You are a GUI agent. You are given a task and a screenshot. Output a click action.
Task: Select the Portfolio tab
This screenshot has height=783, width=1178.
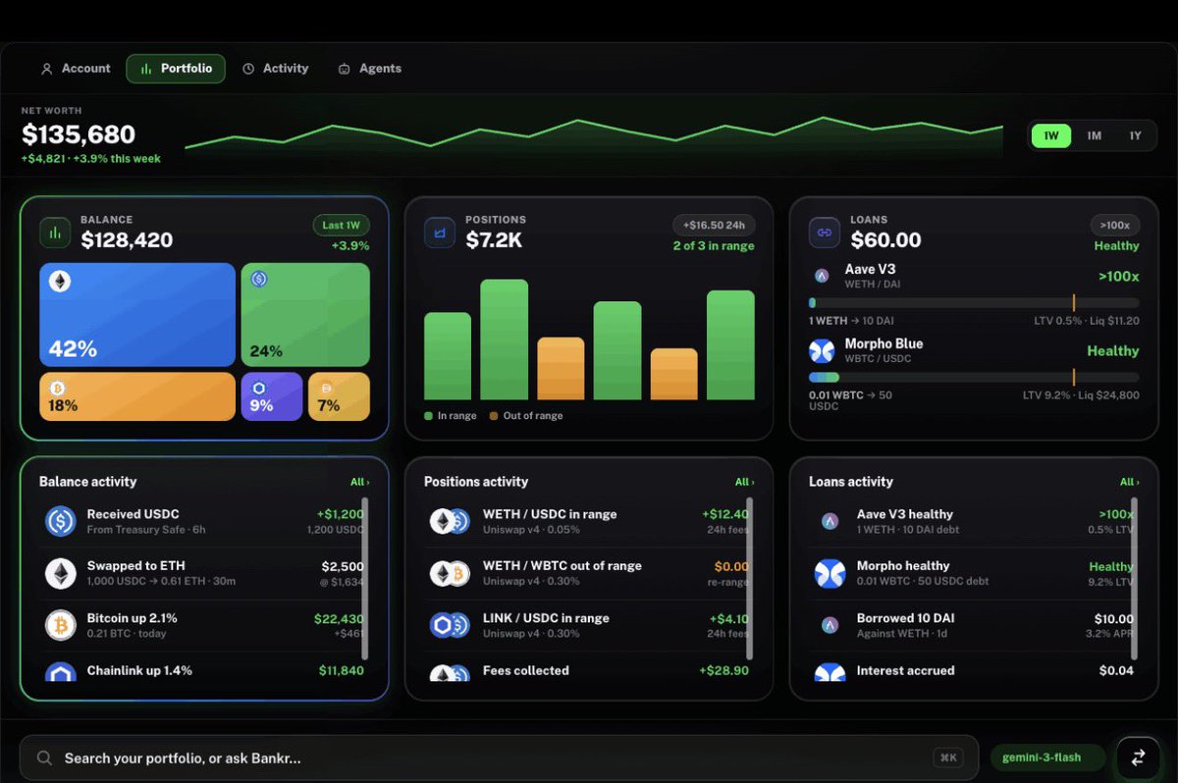(x=176, y=69)
